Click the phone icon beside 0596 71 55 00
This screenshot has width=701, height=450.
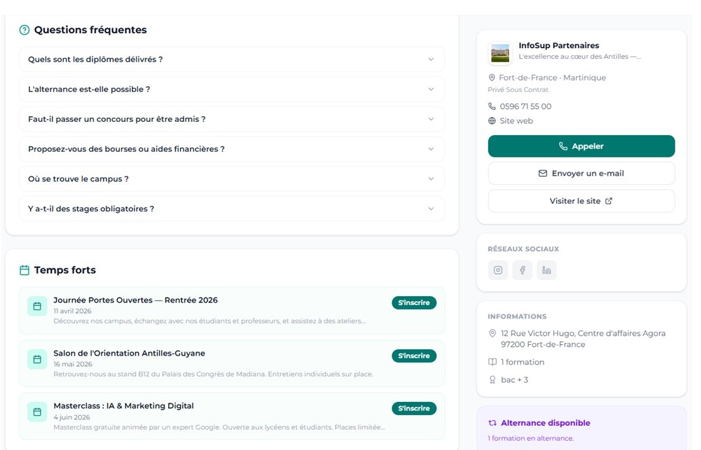click(x=492, y=106)
